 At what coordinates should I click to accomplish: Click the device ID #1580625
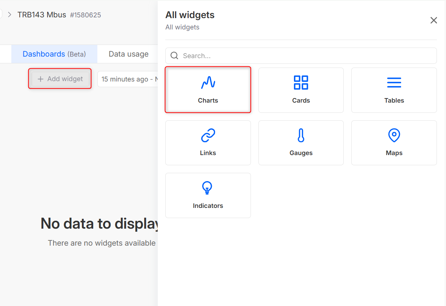pyautogui.click(x=85, y=15)
